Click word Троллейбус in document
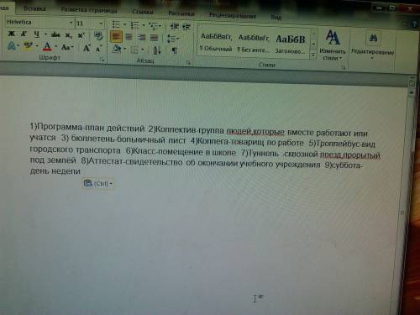Image resolution: width=420 pixels, height=315 pixels. (x=337, y=144)
